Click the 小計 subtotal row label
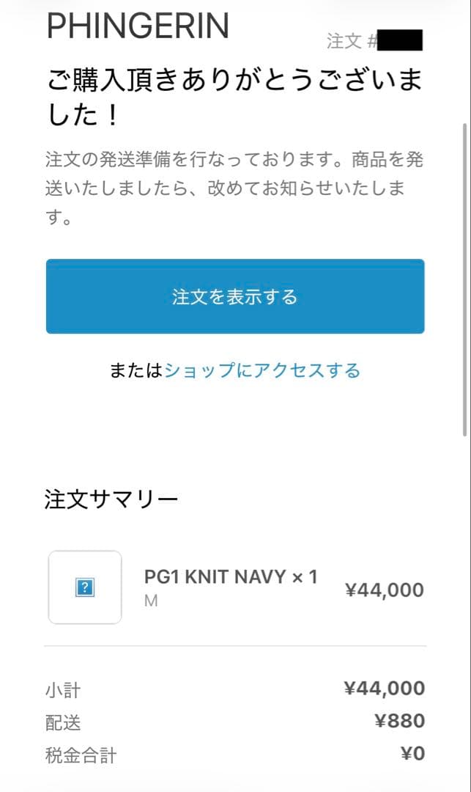 pos(61,689)
